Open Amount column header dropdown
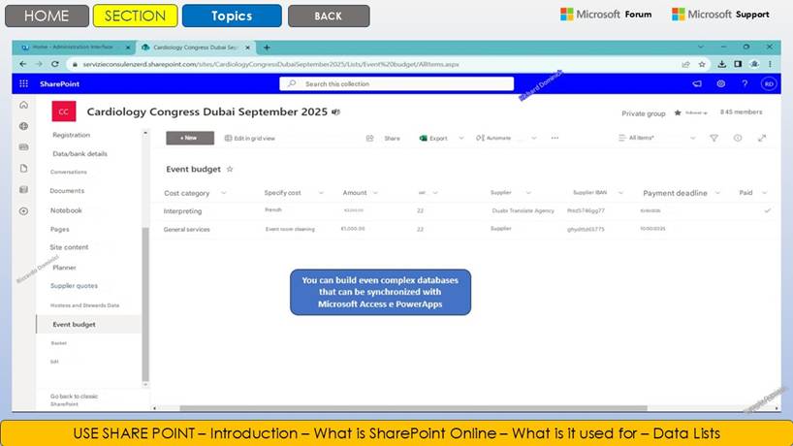 [375, 193]
